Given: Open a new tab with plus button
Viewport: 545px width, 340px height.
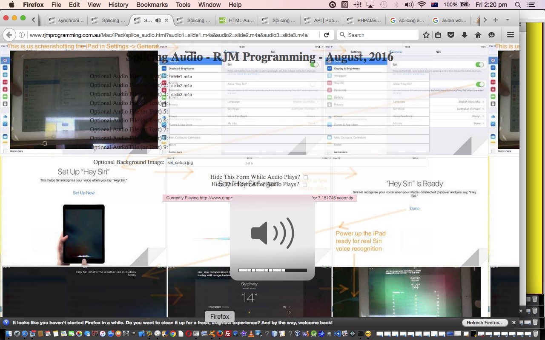Looking at the screenshot, I should tap(495, 20).
